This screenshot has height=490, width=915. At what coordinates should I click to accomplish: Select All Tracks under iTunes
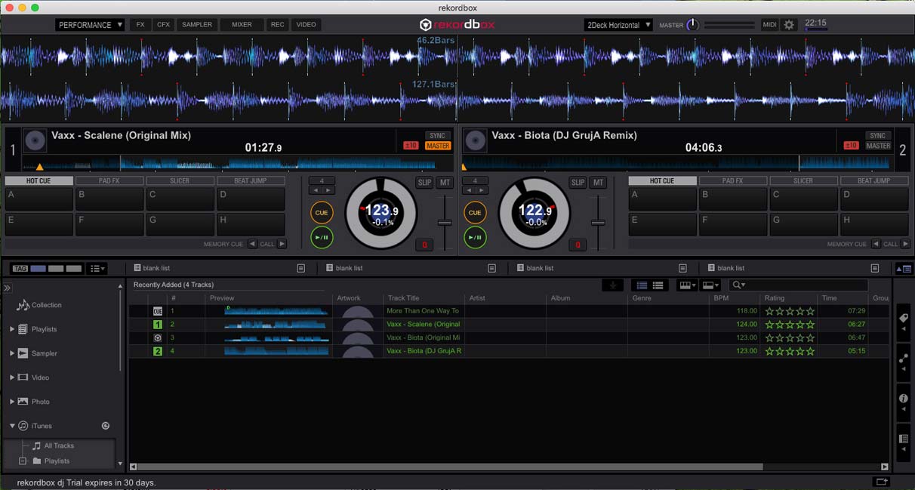point(59,446)
